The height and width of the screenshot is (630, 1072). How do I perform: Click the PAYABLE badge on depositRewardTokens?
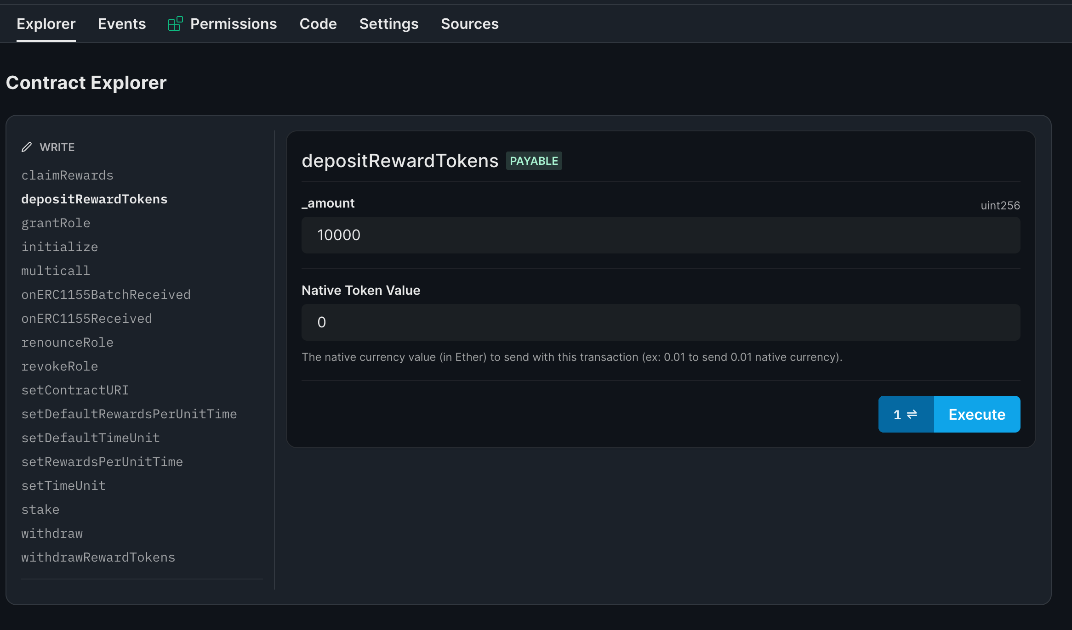click(534, 161)
